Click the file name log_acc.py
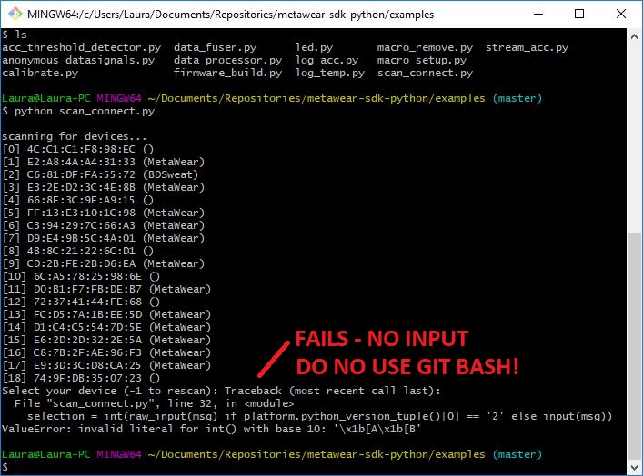Viewport: 643px width, 476px height. [x=327, y=60]
